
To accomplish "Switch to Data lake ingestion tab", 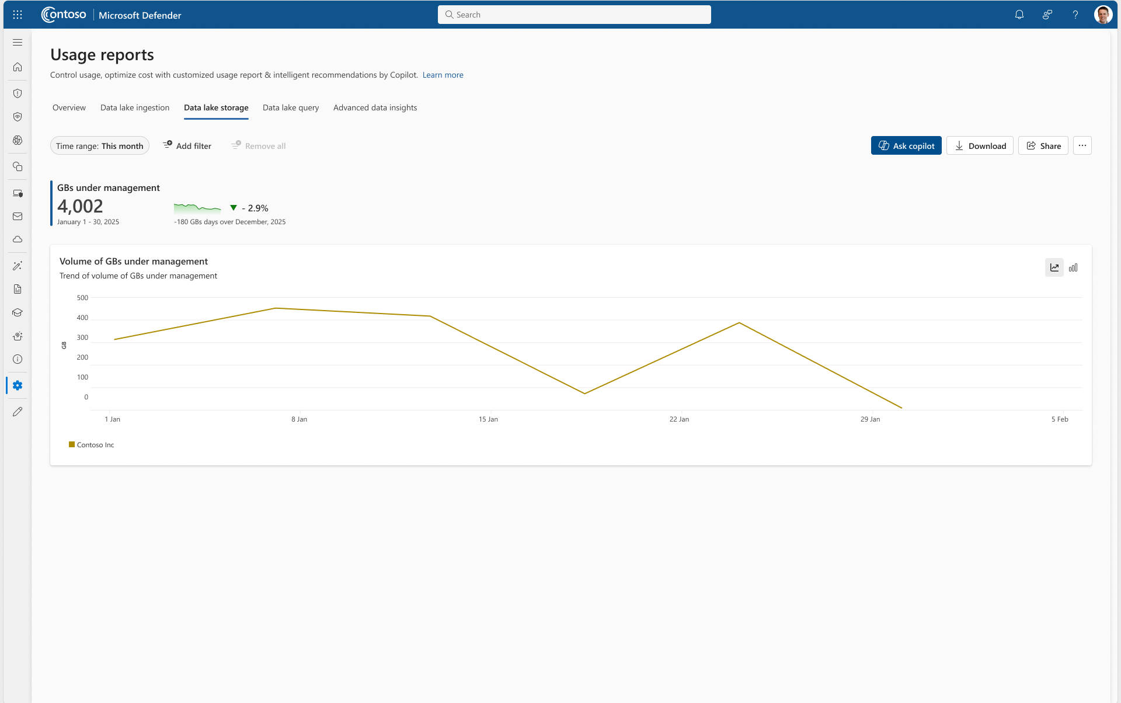I will point(135,108).
